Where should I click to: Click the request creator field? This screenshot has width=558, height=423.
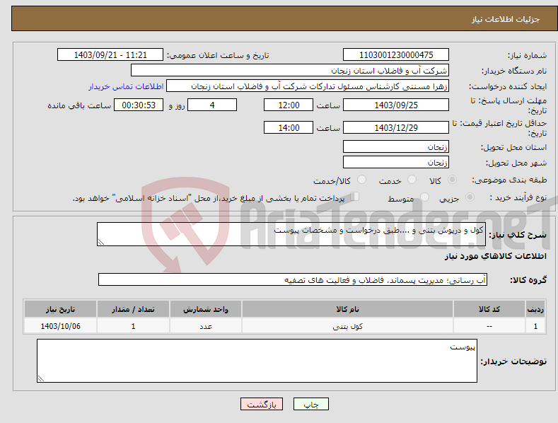click(308, 86)
